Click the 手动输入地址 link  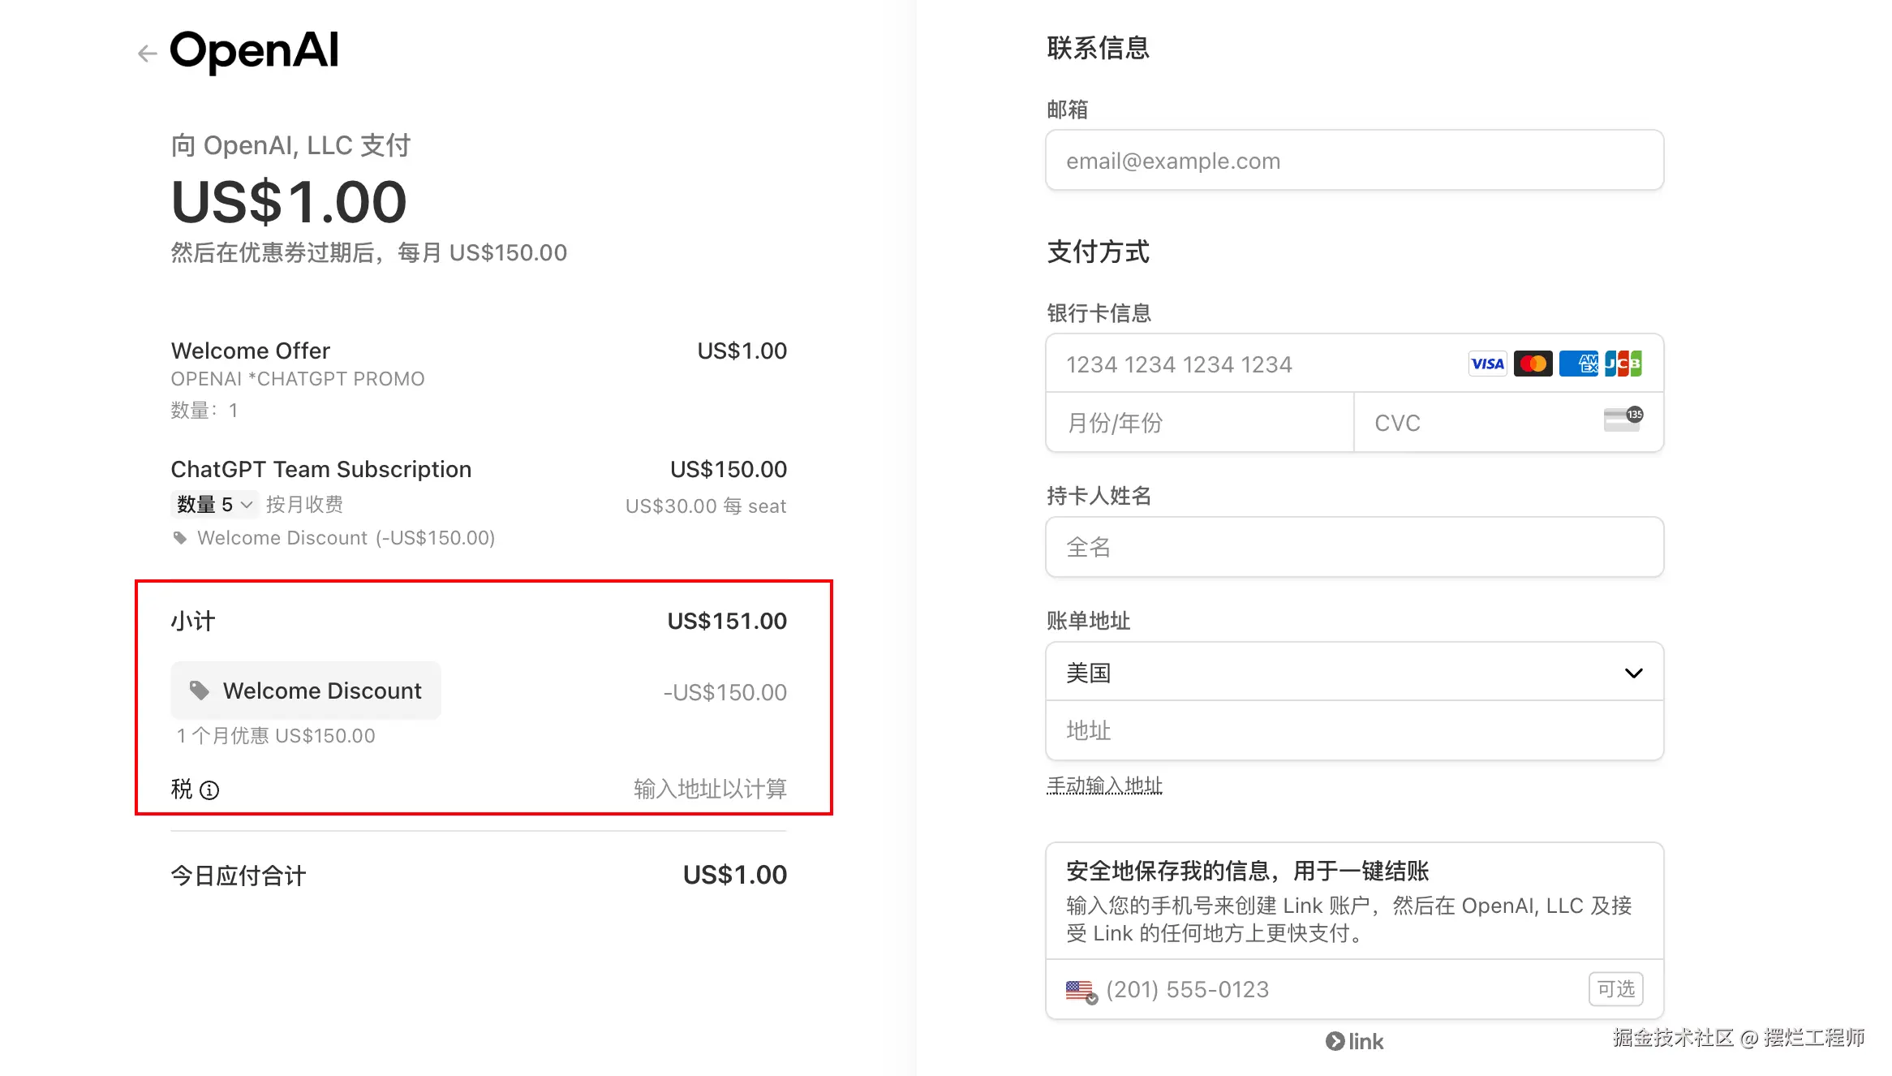1104,785
